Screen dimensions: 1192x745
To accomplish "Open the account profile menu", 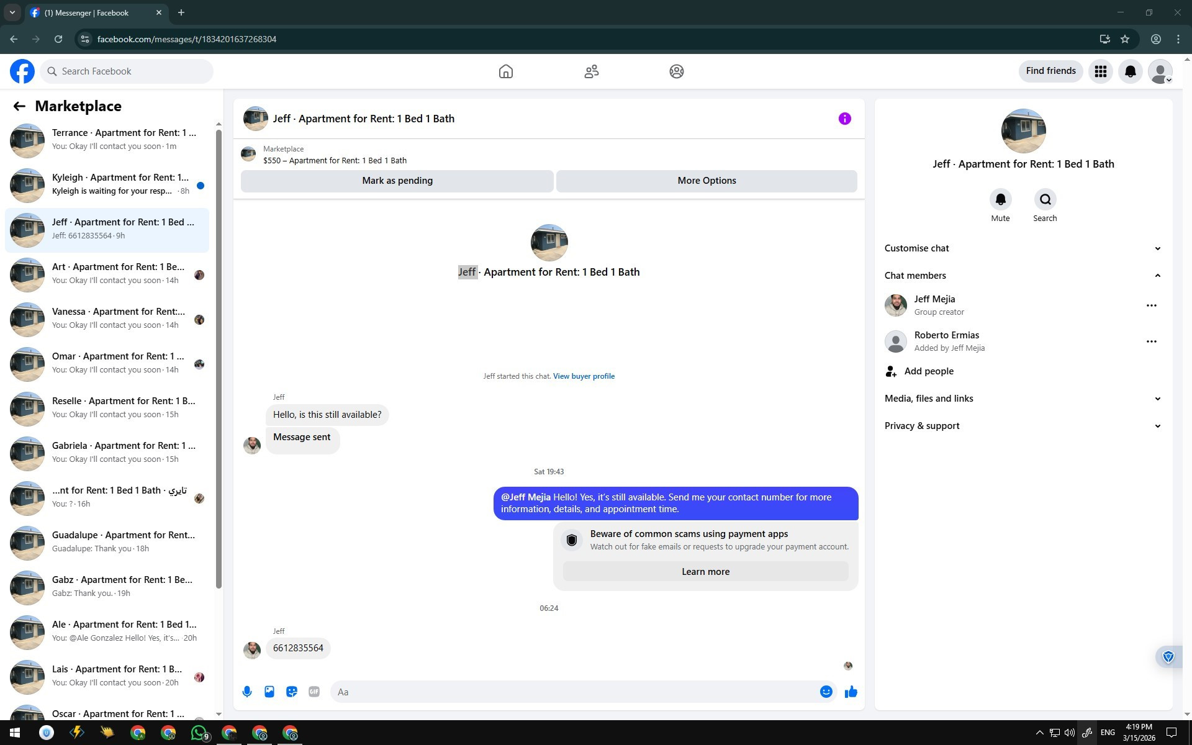I will click(1160, 71).
